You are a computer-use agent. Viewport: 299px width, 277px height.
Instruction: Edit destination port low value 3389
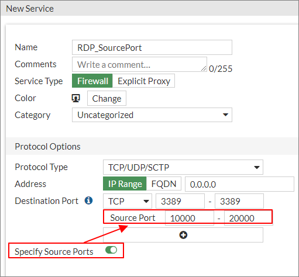click(180, 201)
